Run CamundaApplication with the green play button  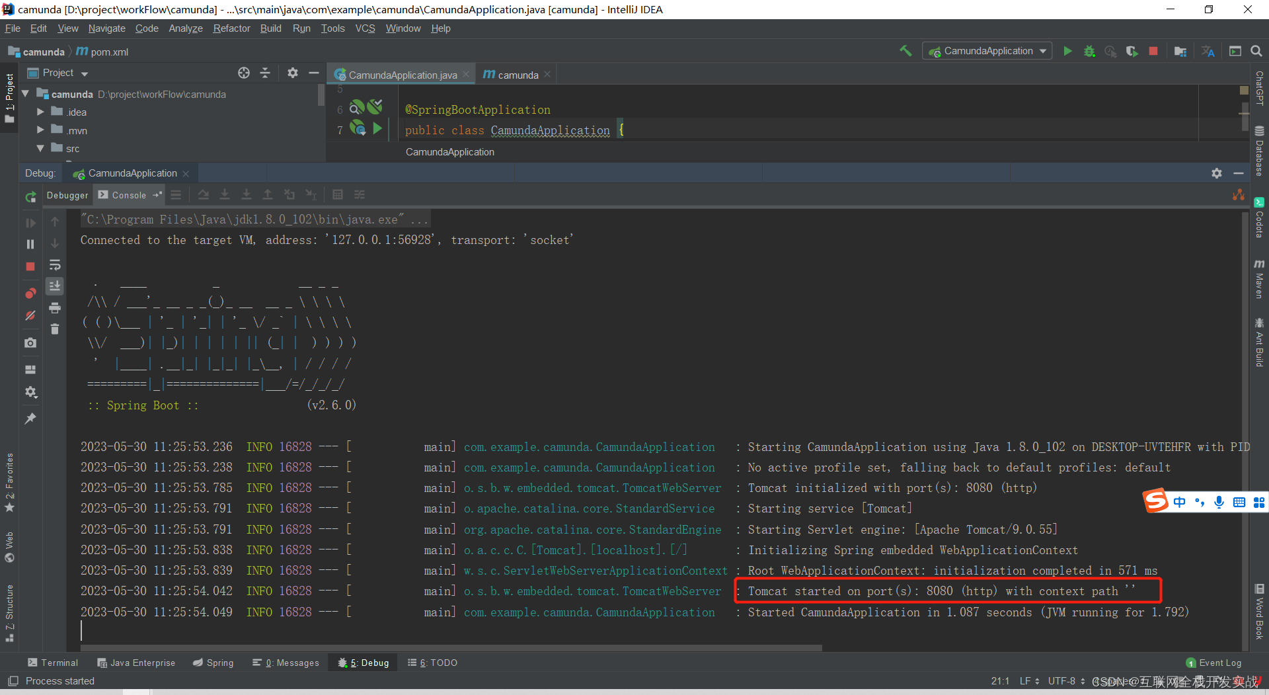(x=1067, y=51)
